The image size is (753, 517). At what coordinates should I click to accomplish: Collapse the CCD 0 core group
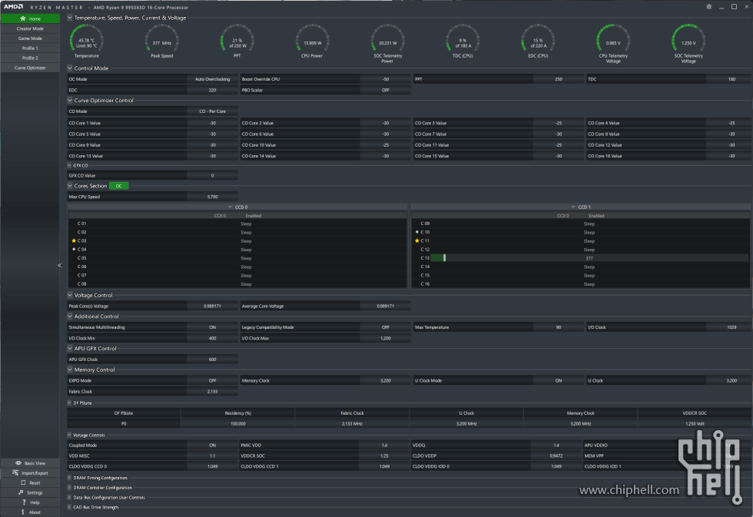pyautogui.click(x=230, y=207)
